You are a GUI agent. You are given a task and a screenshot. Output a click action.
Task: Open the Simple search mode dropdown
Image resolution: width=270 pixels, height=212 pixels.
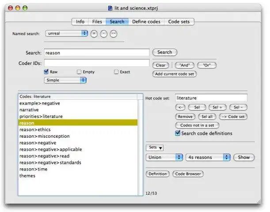tap(65, 80)
